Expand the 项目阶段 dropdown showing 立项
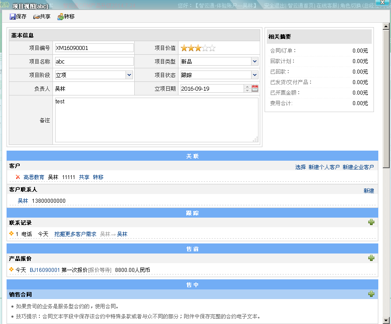The width and height of the screenshot is (391, 324). (x=129, y=75)
